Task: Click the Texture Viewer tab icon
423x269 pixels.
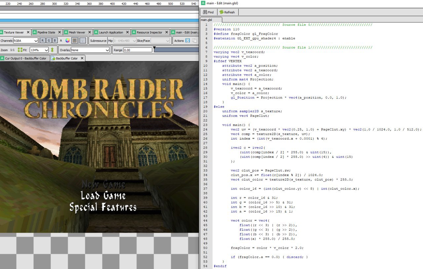Action: click(x=2, y=32)
